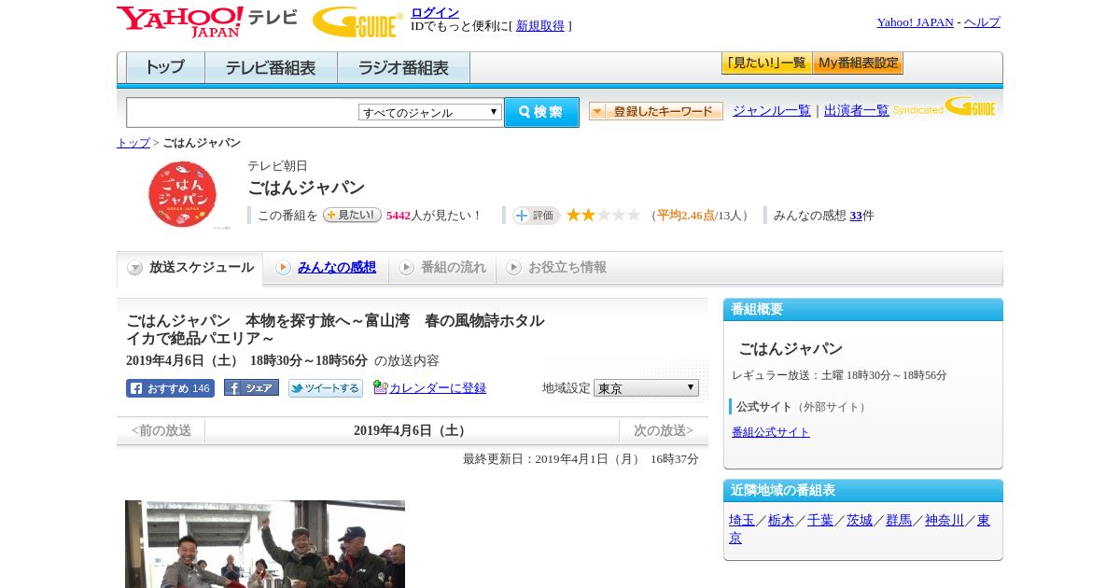Click the broadcast photo thumbnail
The image size is (1120, 588).
click(x=265, y=544)
